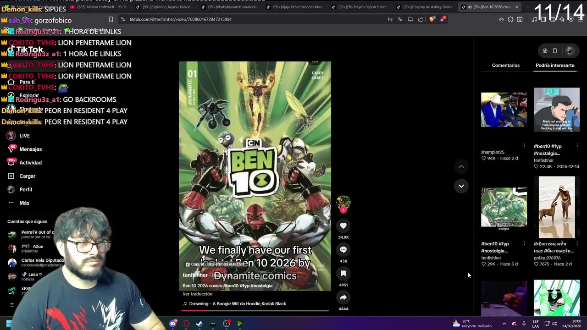Click the microphone icon in system tray
This screenshot has width=587, height=330.
pyautogui.click(x=524, y=324)
